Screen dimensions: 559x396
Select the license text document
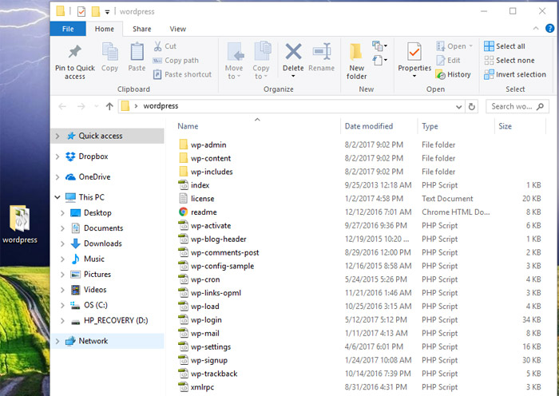(x=203, y=199)
